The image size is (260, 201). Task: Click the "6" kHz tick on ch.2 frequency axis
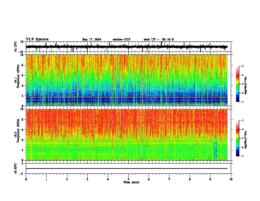pyautogui.click(x=23, y=129)
